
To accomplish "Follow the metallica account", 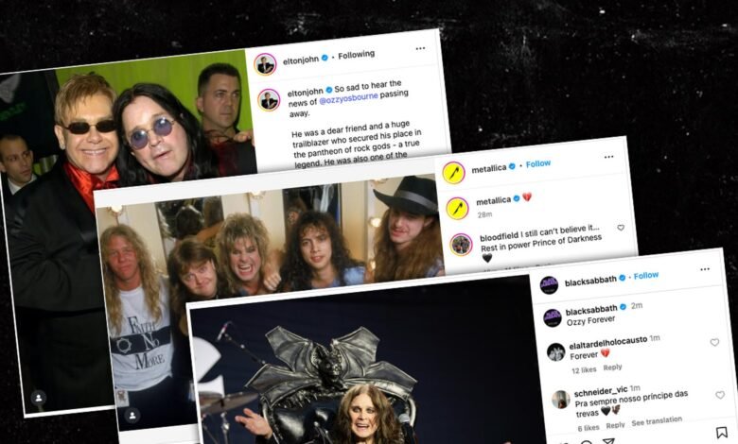I will (x=538, y=163).
